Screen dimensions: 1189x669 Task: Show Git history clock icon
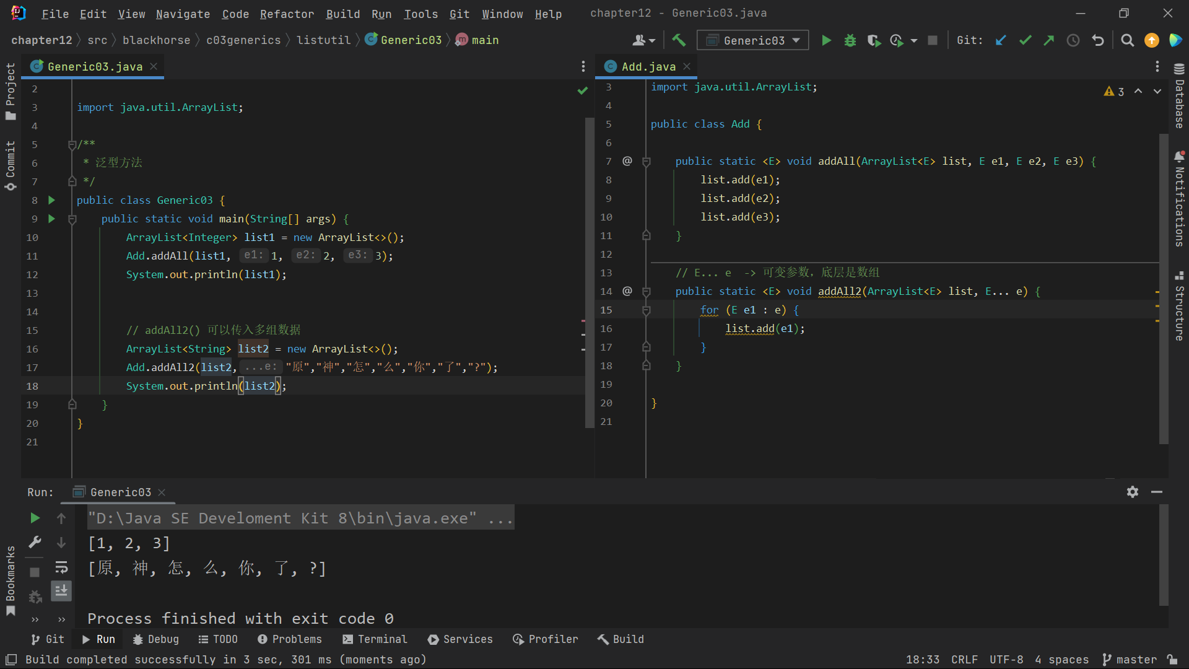pos(1073,40)
